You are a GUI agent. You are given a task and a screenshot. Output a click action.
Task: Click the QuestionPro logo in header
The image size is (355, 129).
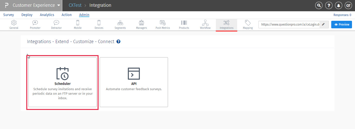(7, 5)
